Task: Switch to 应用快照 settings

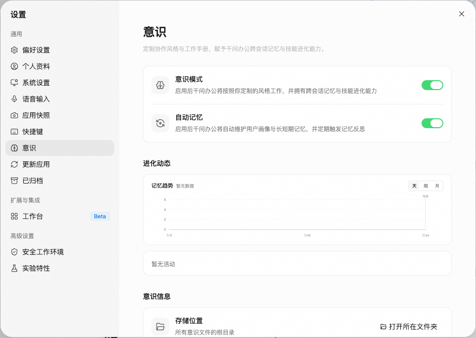Action: (60, 115)
